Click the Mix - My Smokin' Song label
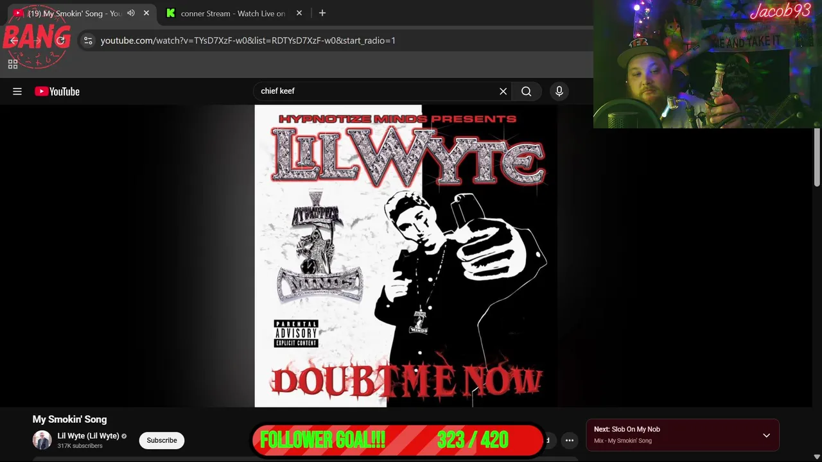 pos(623,441)
